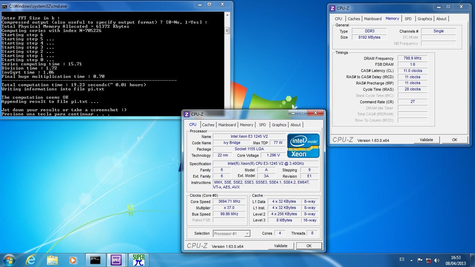
Task: Click the memory Size value 8192 MBytes
Action: (369, 38)
